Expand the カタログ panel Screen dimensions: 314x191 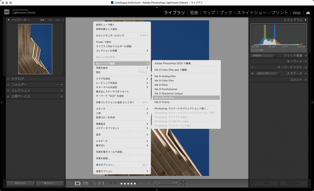[9, 79]
